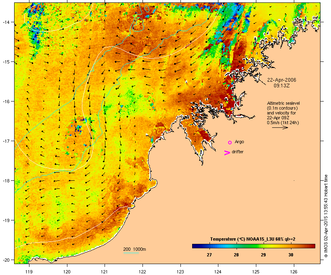331x275 pixels.
Task: Click the '22-Apr 09Z' caption line
Action: tap(278, 118)
